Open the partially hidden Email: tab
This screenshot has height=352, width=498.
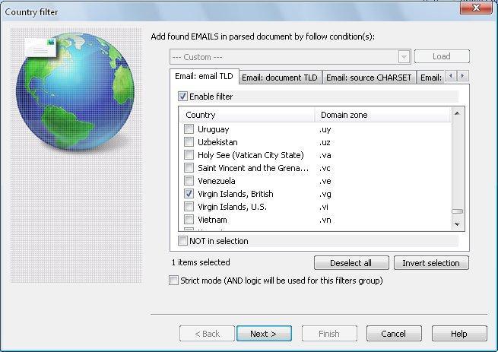(x=430, y=78)
